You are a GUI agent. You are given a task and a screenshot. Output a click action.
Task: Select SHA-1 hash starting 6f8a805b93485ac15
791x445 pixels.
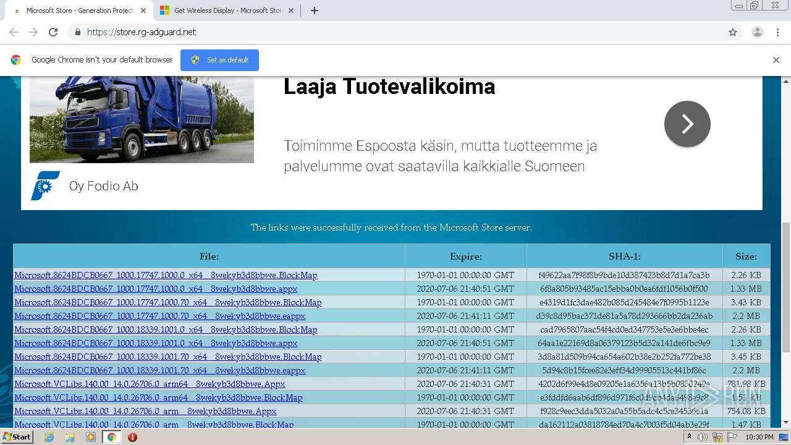624,289
